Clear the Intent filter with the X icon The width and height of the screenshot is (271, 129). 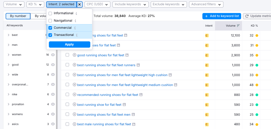(80, 5)
